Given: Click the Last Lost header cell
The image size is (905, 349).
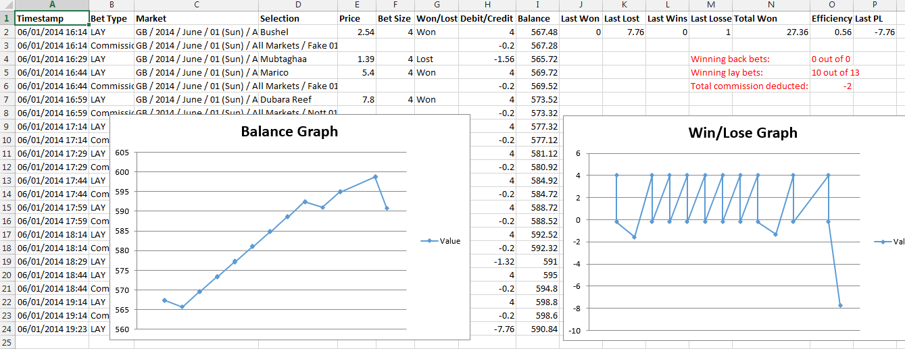Looking at the screenshot, I should 624,18.
